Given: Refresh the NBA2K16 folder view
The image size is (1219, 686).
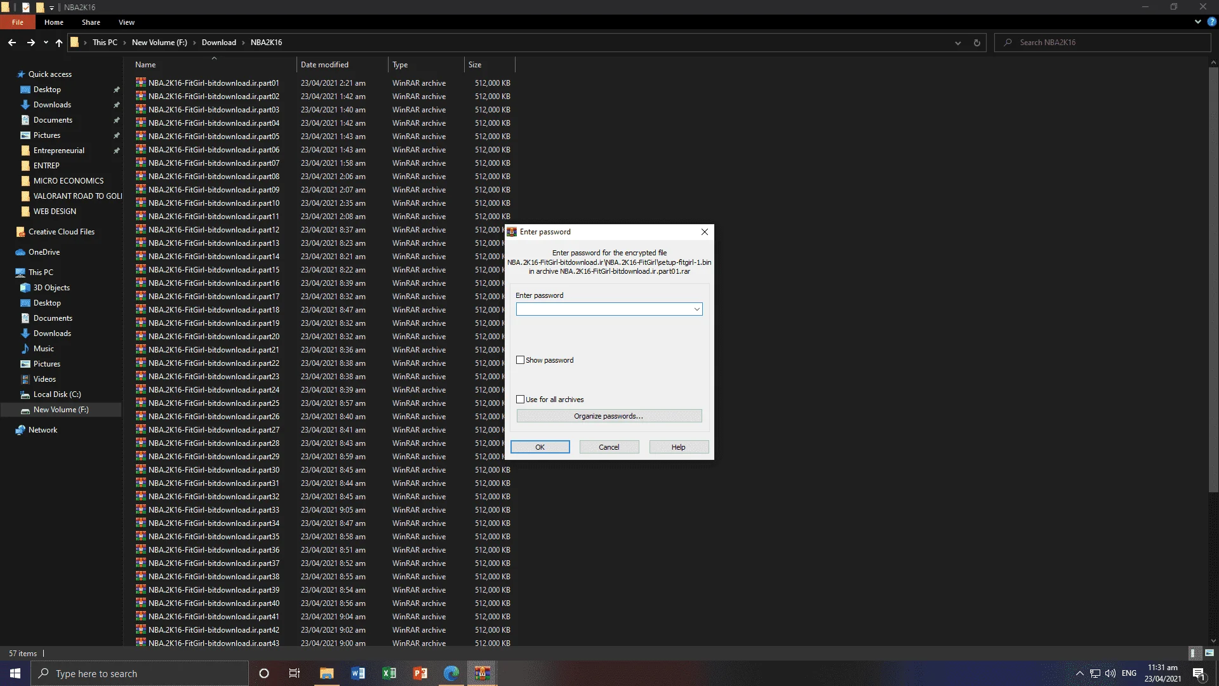Looking at the screenshot, I should click(x=977, y=43).
